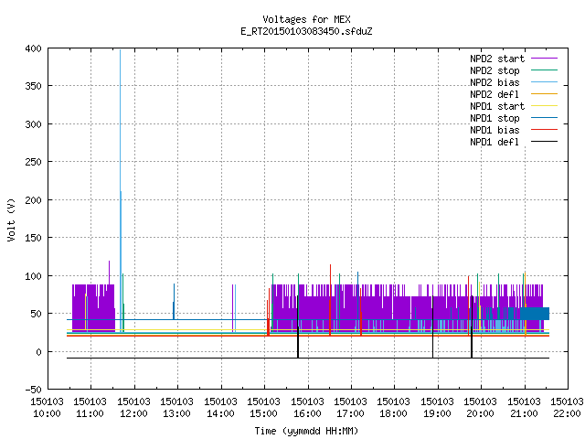This screenshot has width=585, height=439.
Task: Click the green NPD2 stop legend line
Action: pos(545,70)
